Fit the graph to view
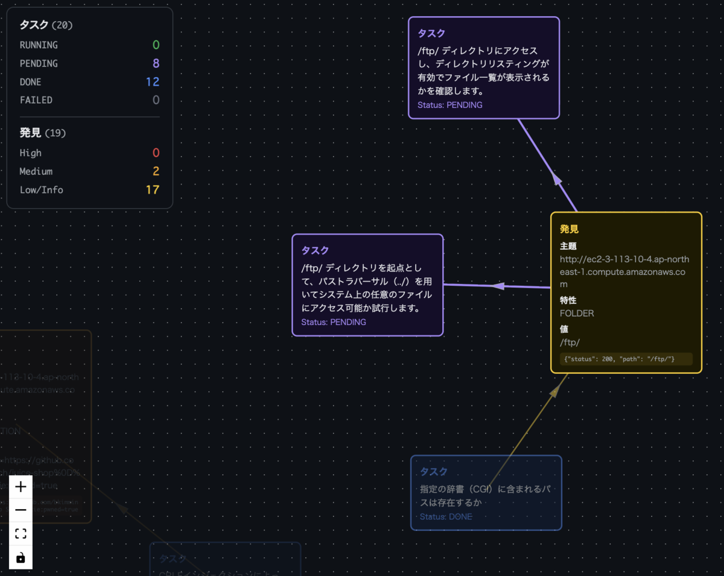 click(x=21, y=534)
